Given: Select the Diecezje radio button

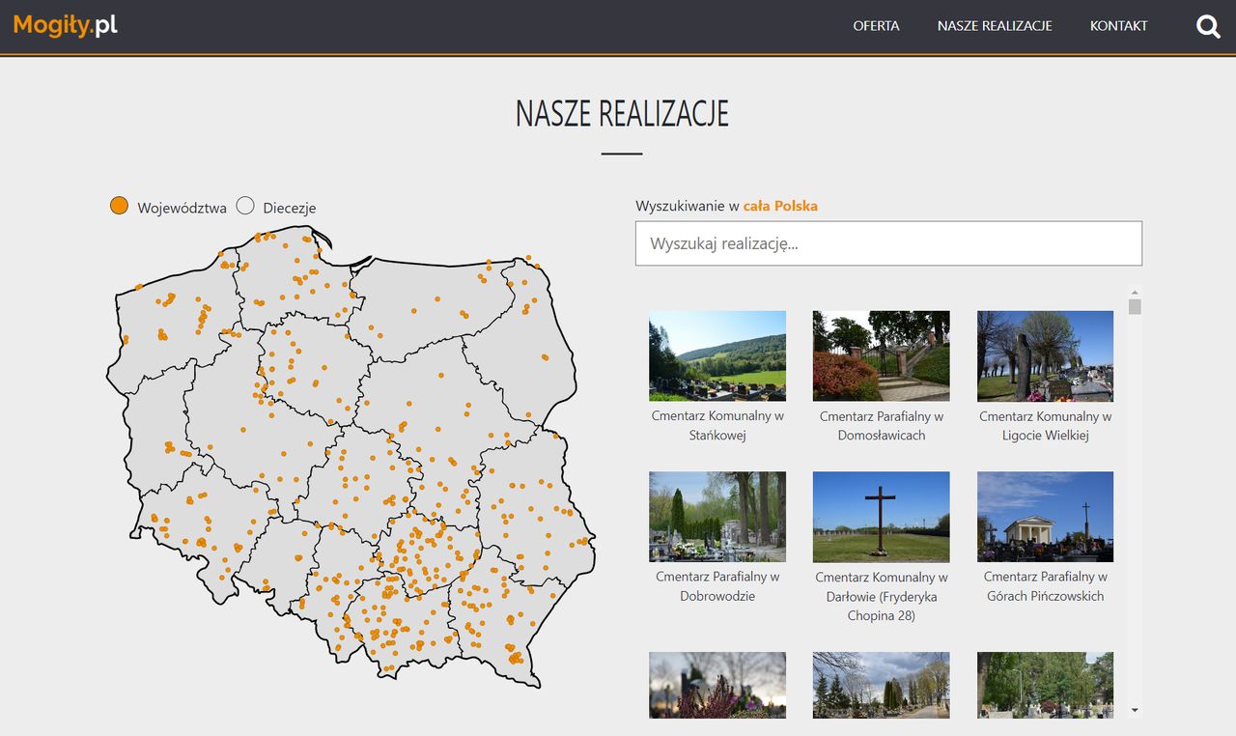Looking at the screenshot, I should point(245,206).
